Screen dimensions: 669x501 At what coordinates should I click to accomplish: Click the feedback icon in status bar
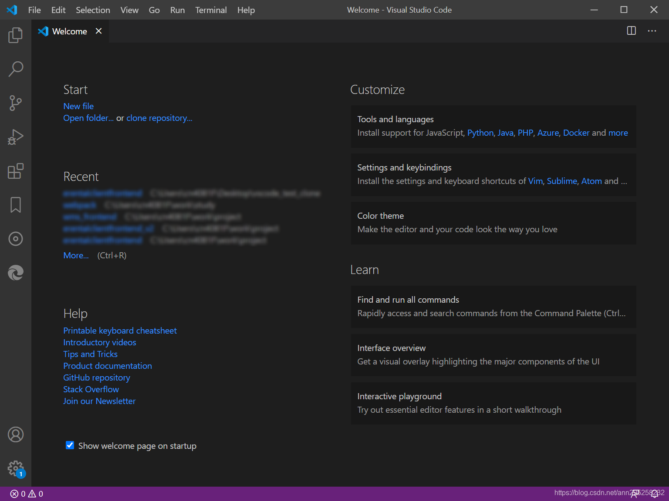pyautogui.click(x=635, y=494)
